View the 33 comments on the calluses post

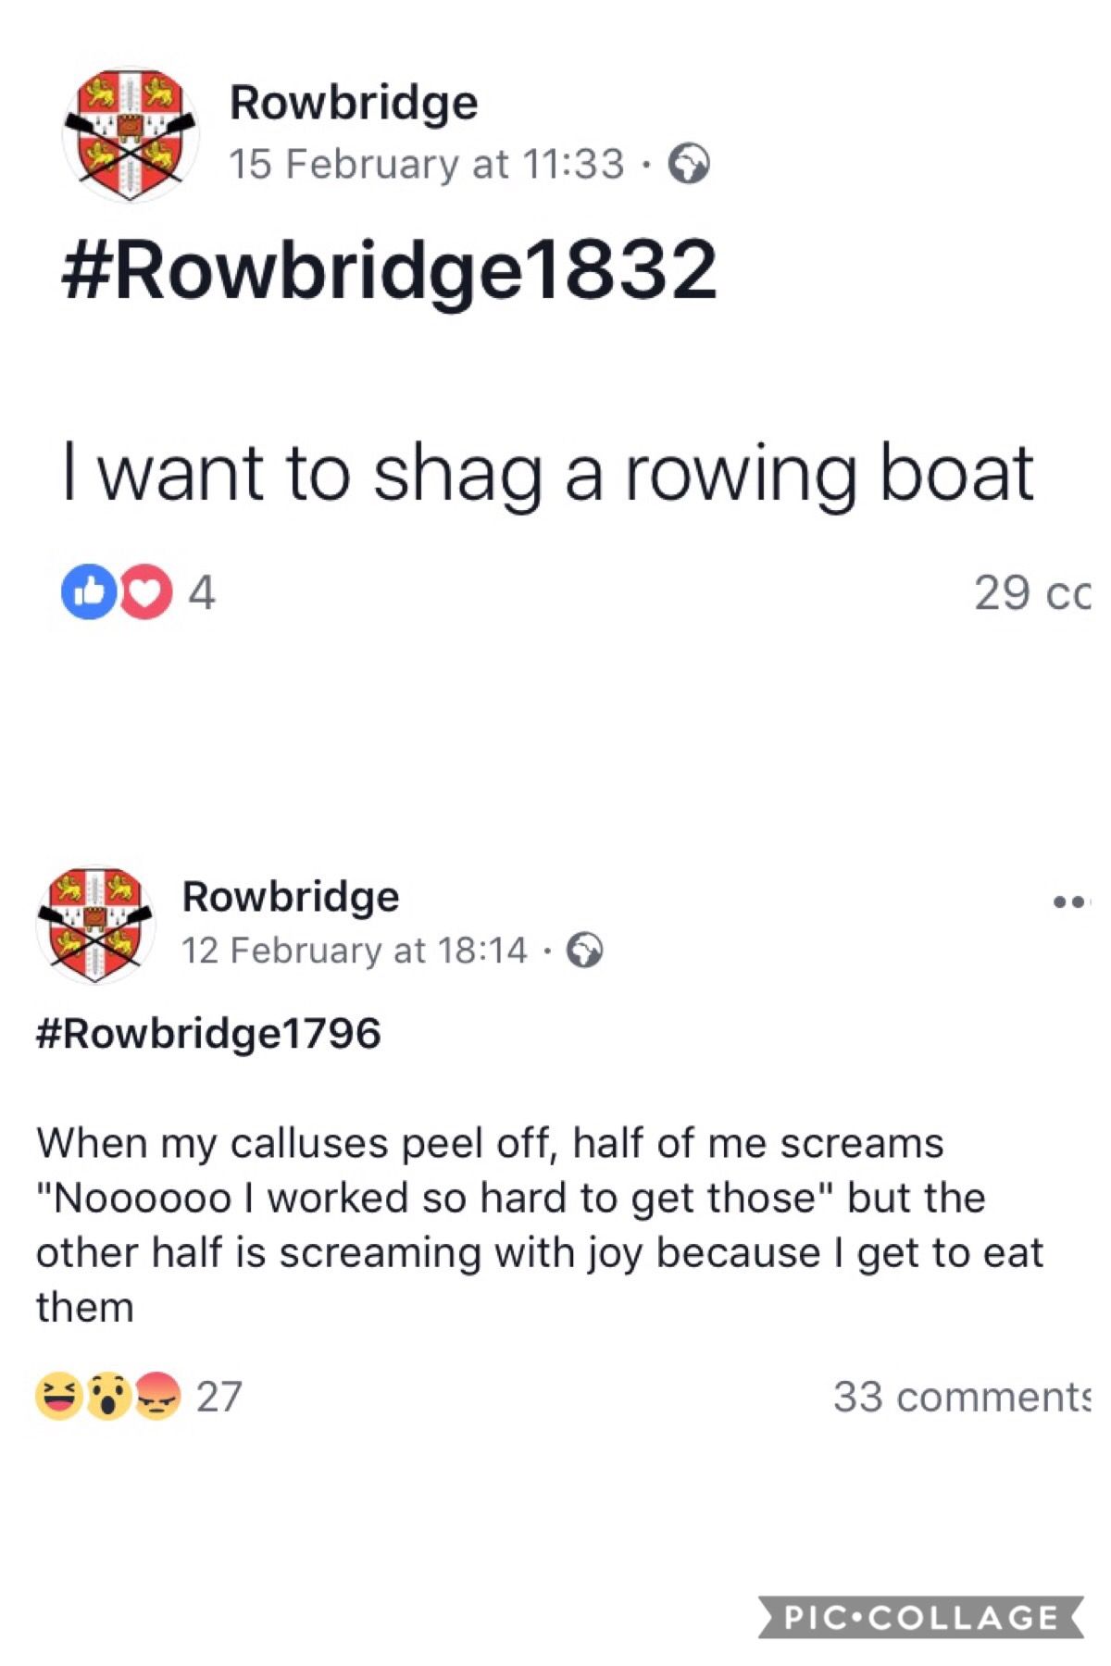962,1397
